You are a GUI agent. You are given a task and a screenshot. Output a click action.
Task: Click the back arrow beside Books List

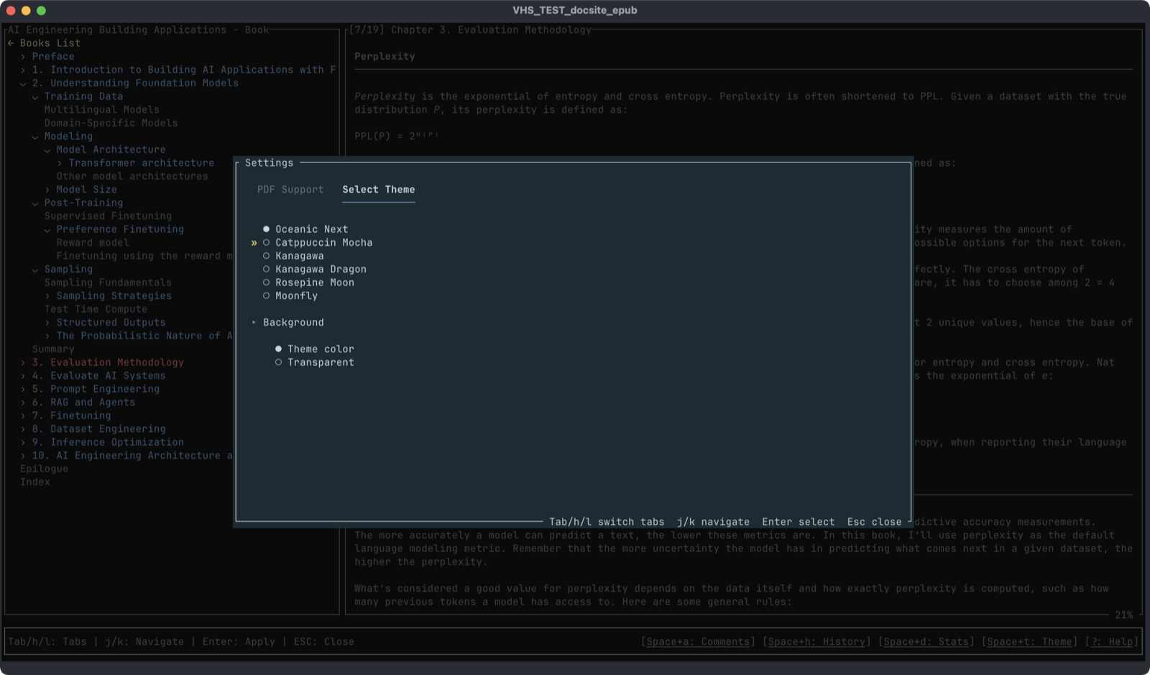11,43
